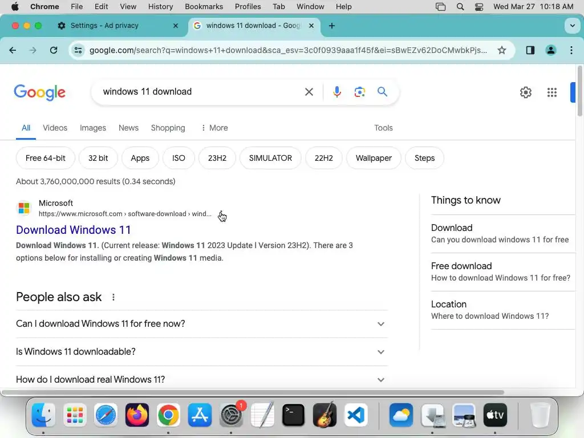Open App Store from the dock
The image size is (584, 438).
(x=200, y=415)
